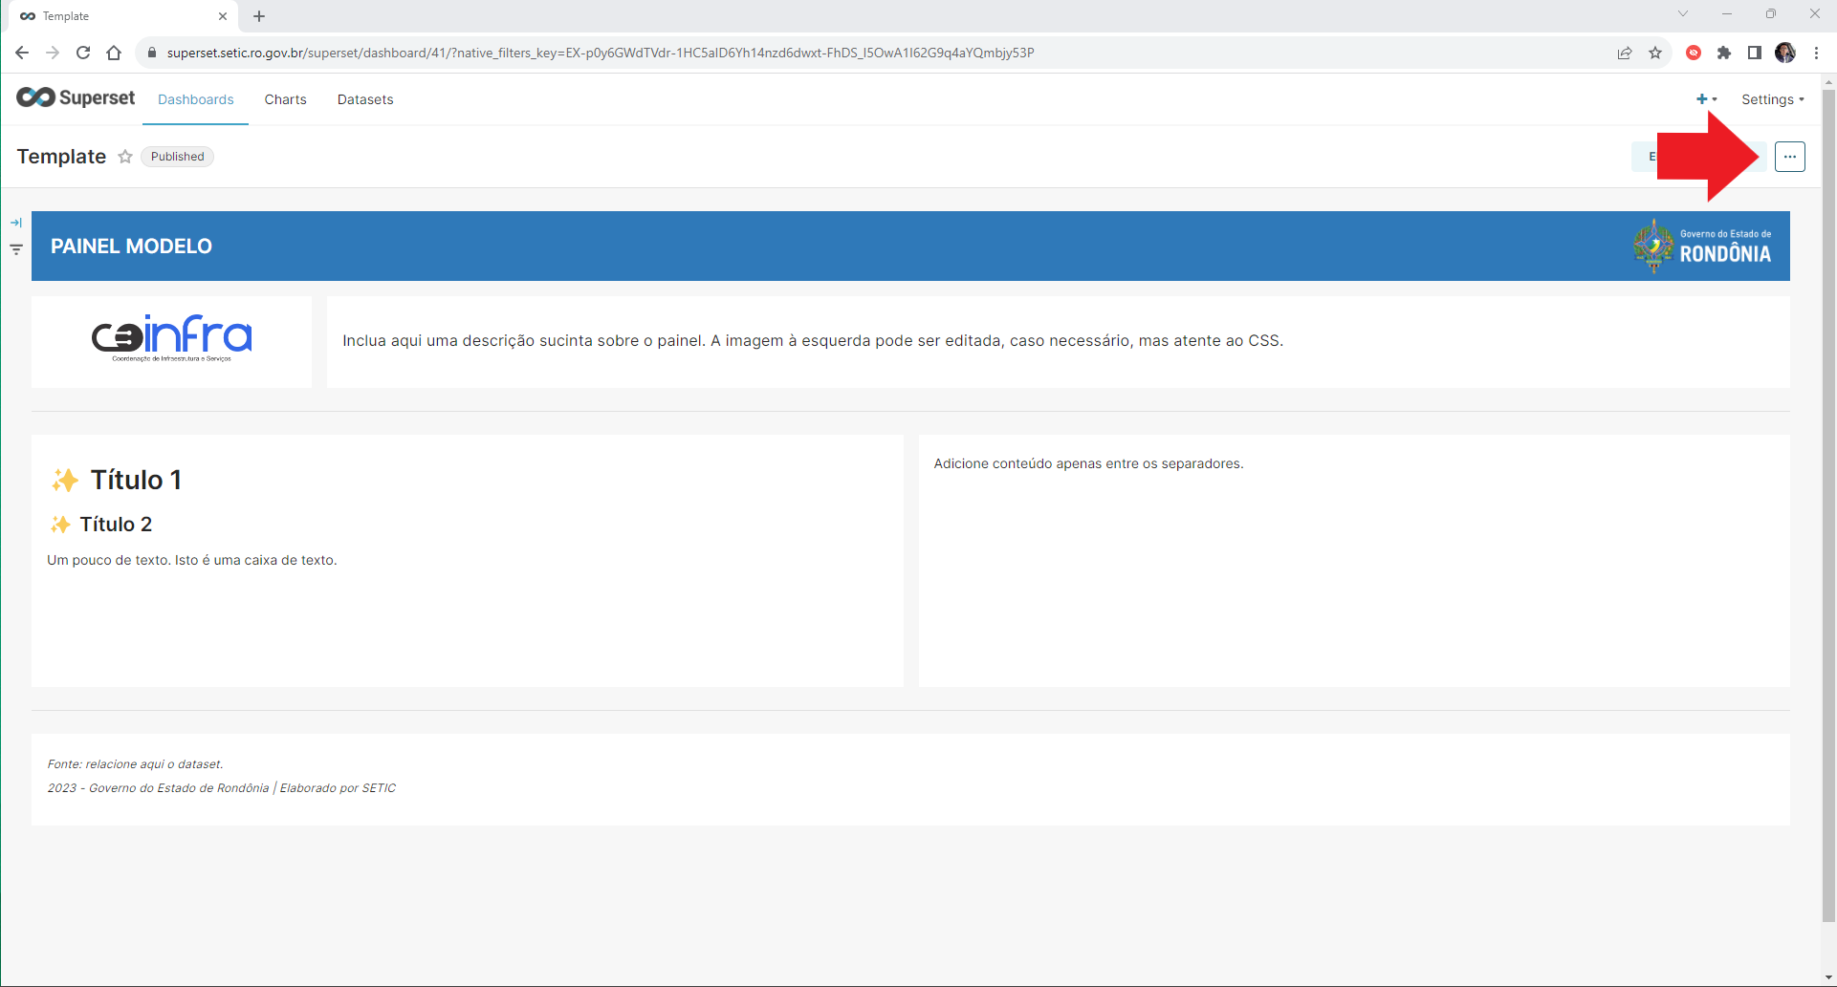Open the plus create-new dropdown

[1706, 99]
